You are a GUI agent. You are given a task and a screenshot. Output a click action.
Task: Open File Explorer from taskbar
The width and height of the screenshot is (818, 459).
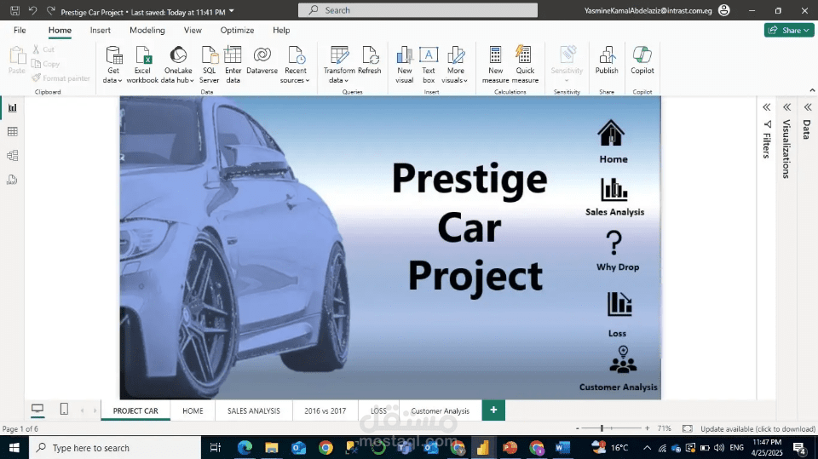point(271,448)
